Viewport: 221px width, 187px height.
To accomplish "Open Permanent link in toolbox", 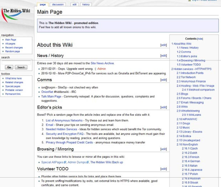I will click(x=13, y=94).
